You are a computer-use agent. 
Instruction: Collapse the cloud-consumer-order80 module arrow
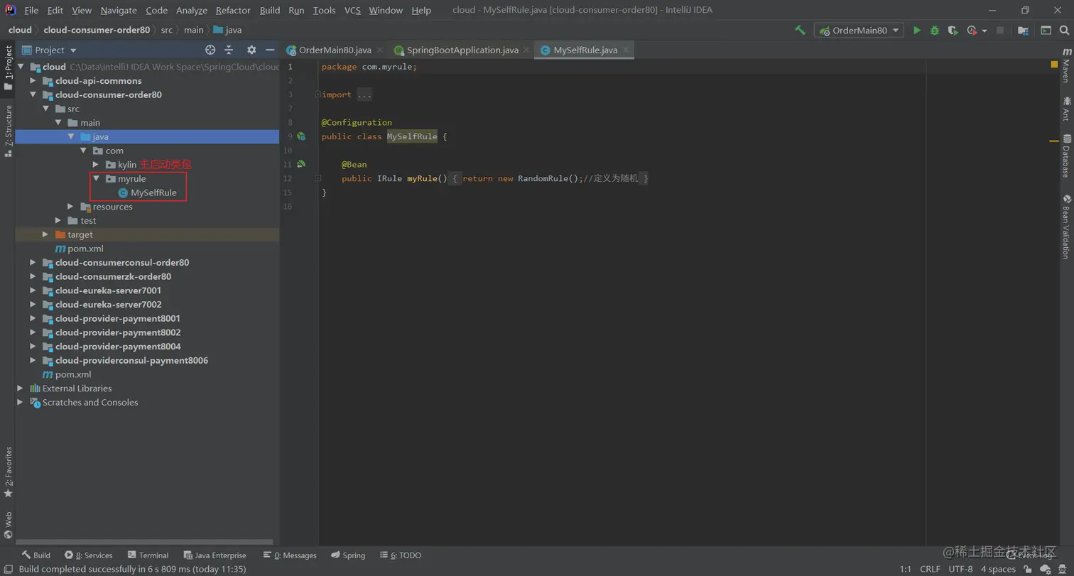[33, 94]
